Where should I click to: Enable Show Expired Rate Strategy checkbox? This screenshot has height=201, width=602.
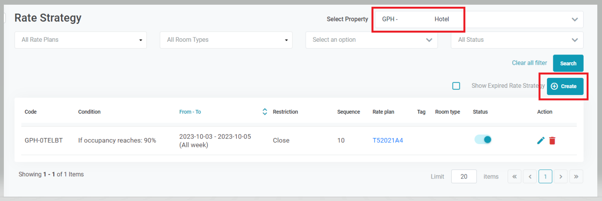[x=456, y=86]
